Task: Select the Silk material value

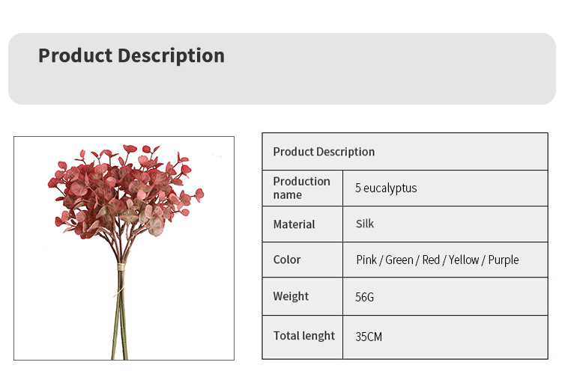Action: pos(365,224)
